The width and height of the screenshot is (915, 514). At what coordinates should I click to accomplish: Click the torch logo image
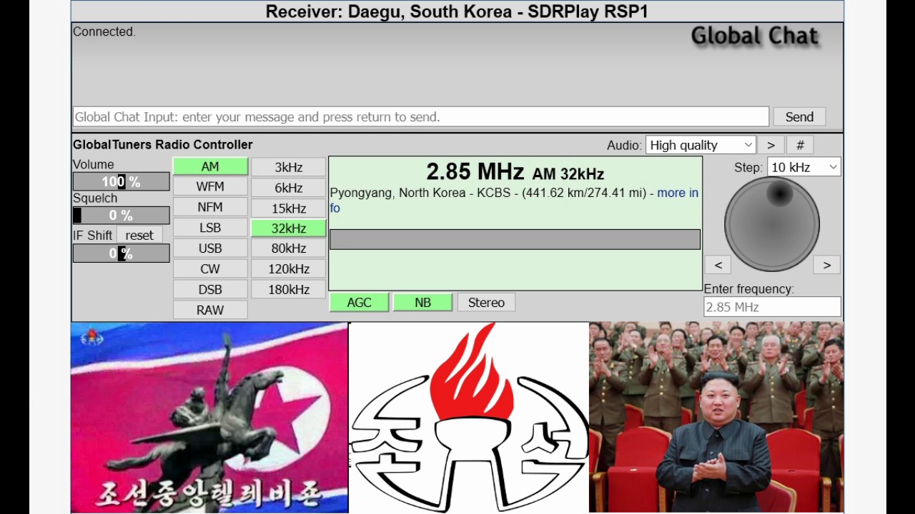pos(469,418)
